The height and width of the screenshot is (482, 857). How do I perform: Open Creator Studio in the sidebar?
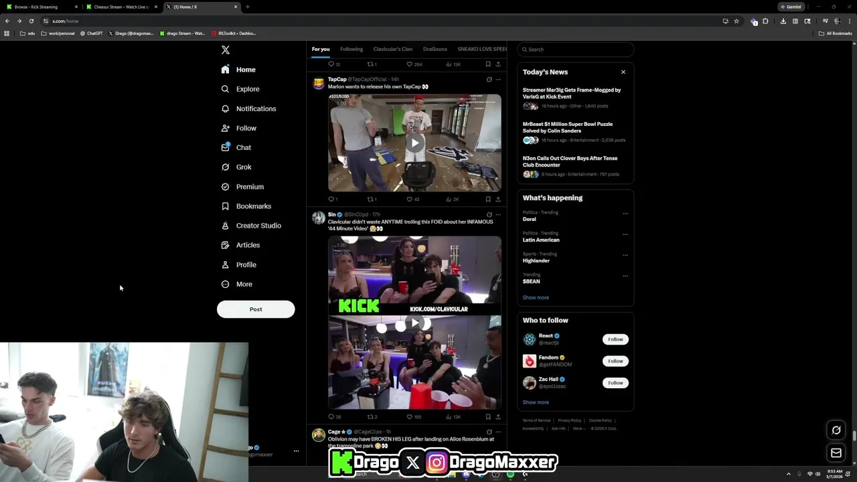[x=251, y=226]
